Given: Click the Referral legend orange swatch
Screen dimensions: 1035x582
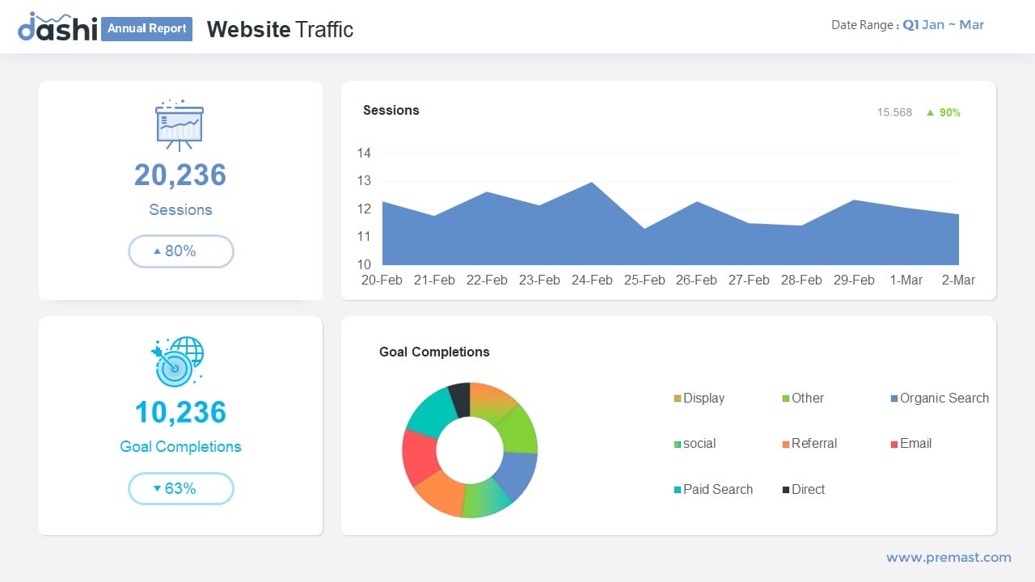Looking at the screenshot, I should coord(786,444).
